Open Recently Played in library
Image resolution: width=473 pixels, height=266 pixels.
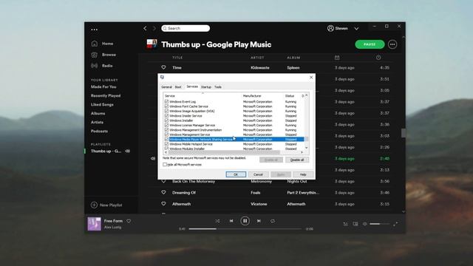pyautogui.click(x=106, y=95)
